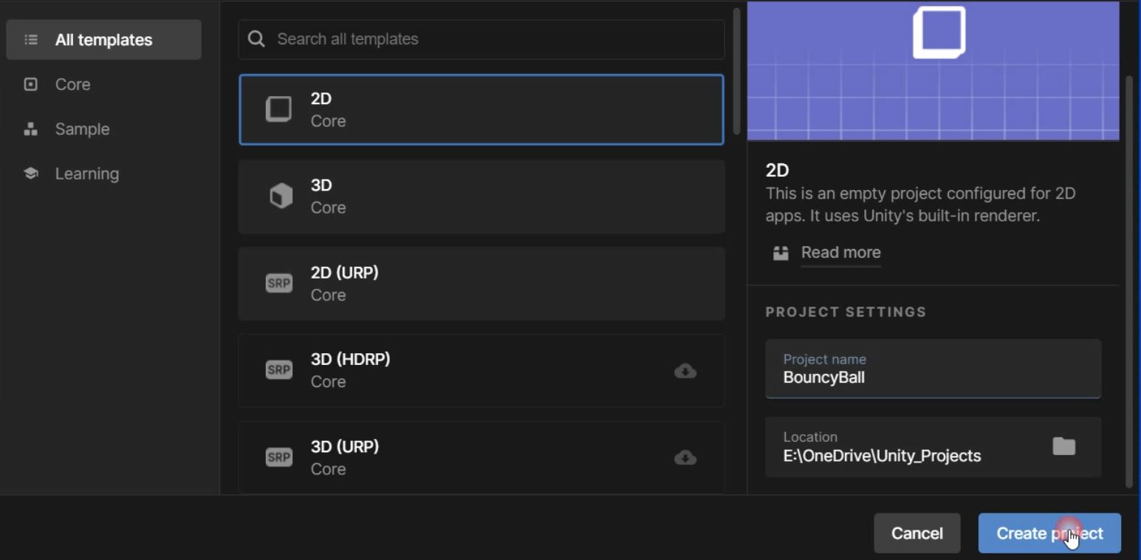Click the Create project button
The height and width of the screenshot is (560, 1141).
coord(1049,533)
